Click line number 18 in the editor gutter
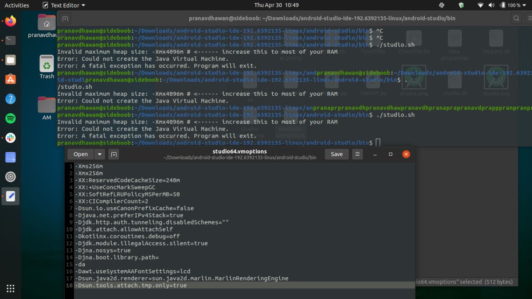This screenshot has height=299, width=532. click(x=69, y=285)
